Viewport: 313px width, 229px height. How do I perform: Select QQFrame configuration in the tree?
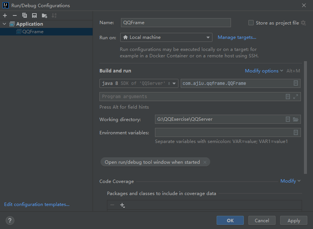click(33, 32)
